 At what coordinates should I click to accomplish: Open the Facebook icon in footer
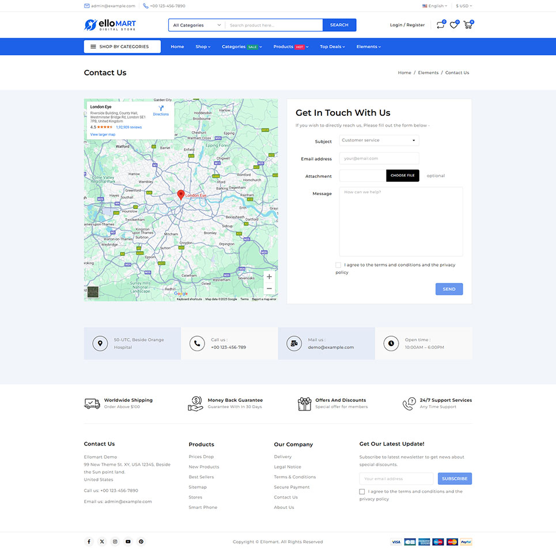coord(89,541)
